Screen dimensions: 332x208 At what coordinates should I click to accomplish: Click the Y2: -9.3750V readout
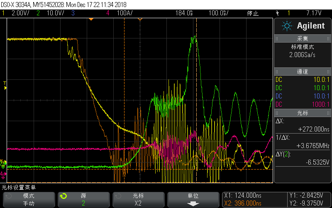(x=306, y=203)
